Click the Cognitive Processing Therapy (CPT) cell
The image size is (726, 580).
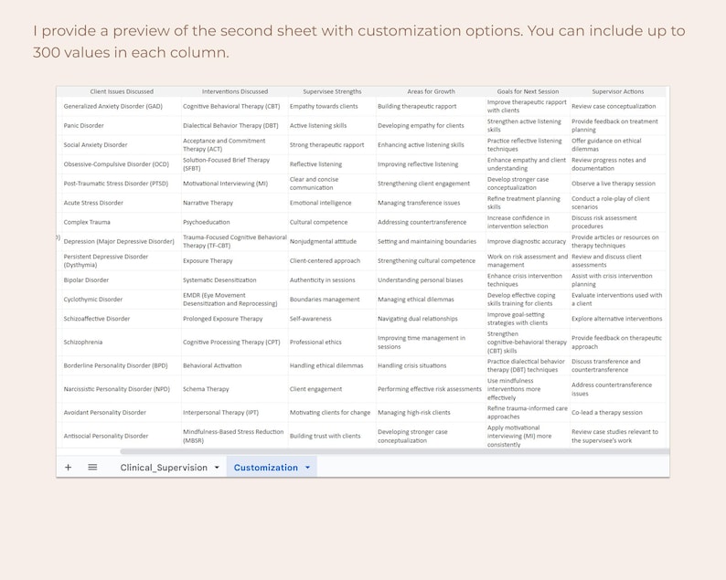tap(235, 343)
